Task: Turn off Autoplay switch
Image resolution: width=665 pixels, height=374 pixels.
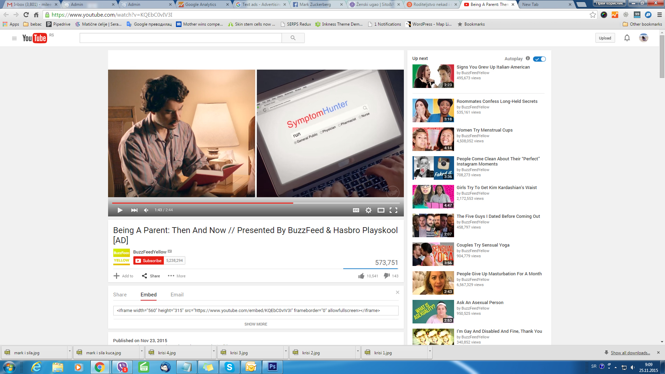Action: pyautogui.click(x=539, y=59)
